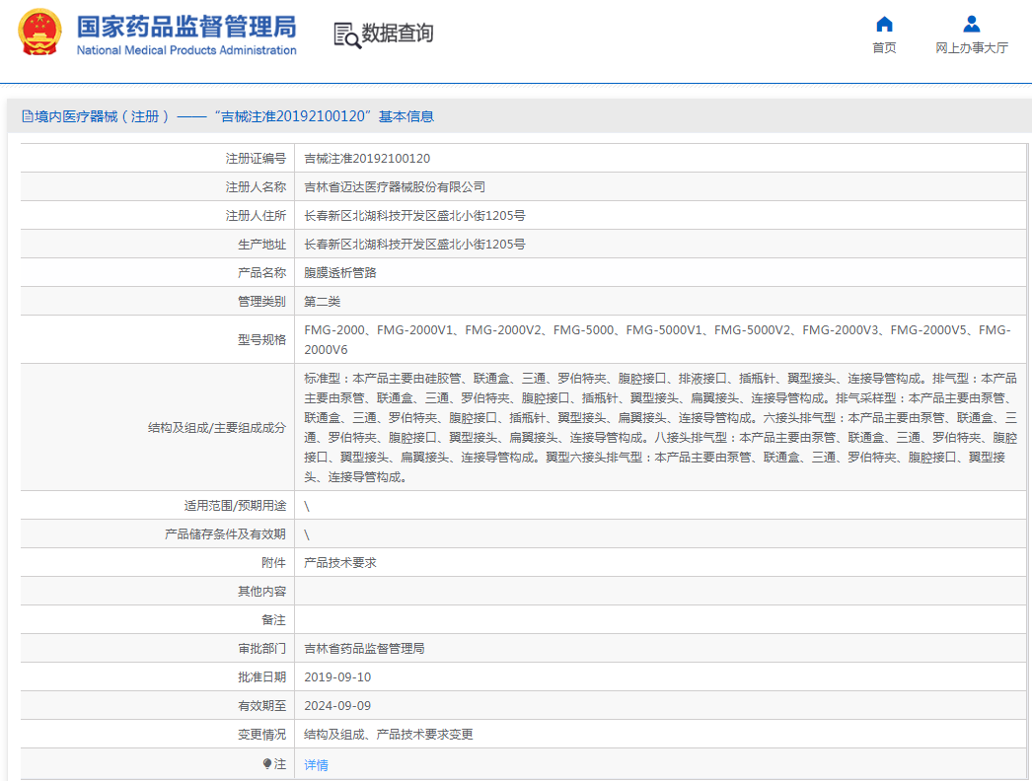
Task: Click the document icon before 境内医疗器械
Action: 27,116
